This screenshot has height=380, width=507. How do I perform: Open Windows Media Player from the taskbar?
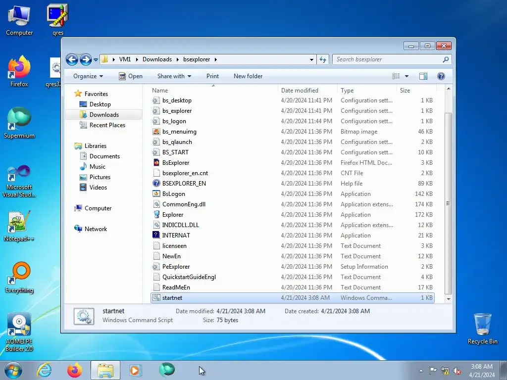136,370
